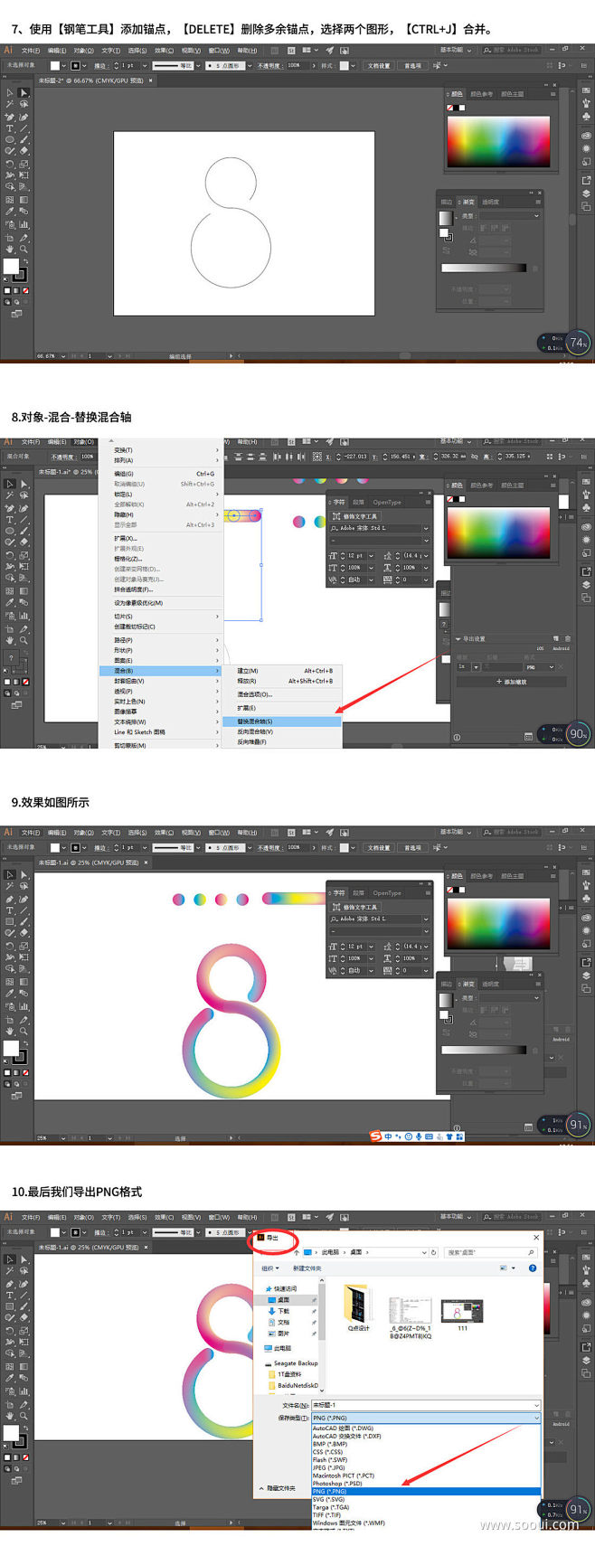Select the Pen tool in step 9 toolbar

(10, 899)
